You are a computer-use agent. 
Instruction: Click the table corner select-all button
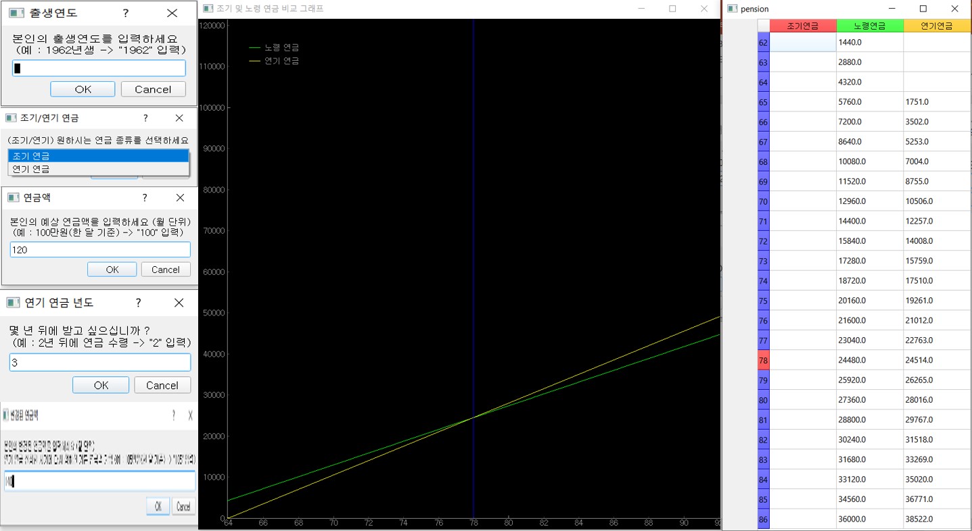(764, 26)
